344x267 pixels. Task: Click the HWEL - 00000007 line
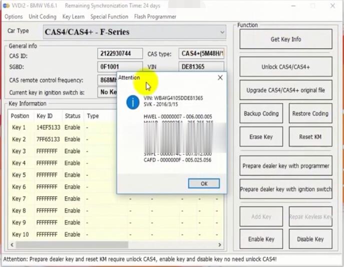[x=178, y=116]
